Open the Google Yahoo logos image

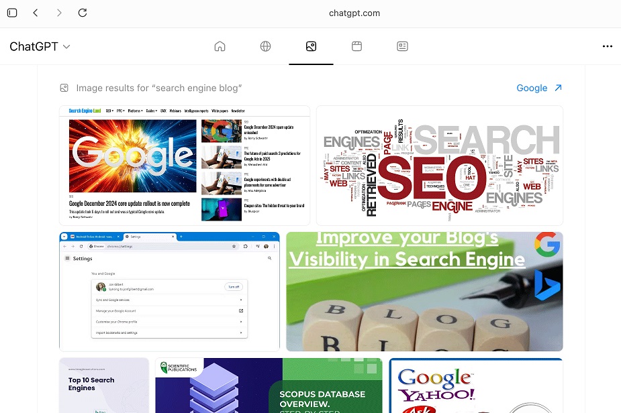pos(475,386)
